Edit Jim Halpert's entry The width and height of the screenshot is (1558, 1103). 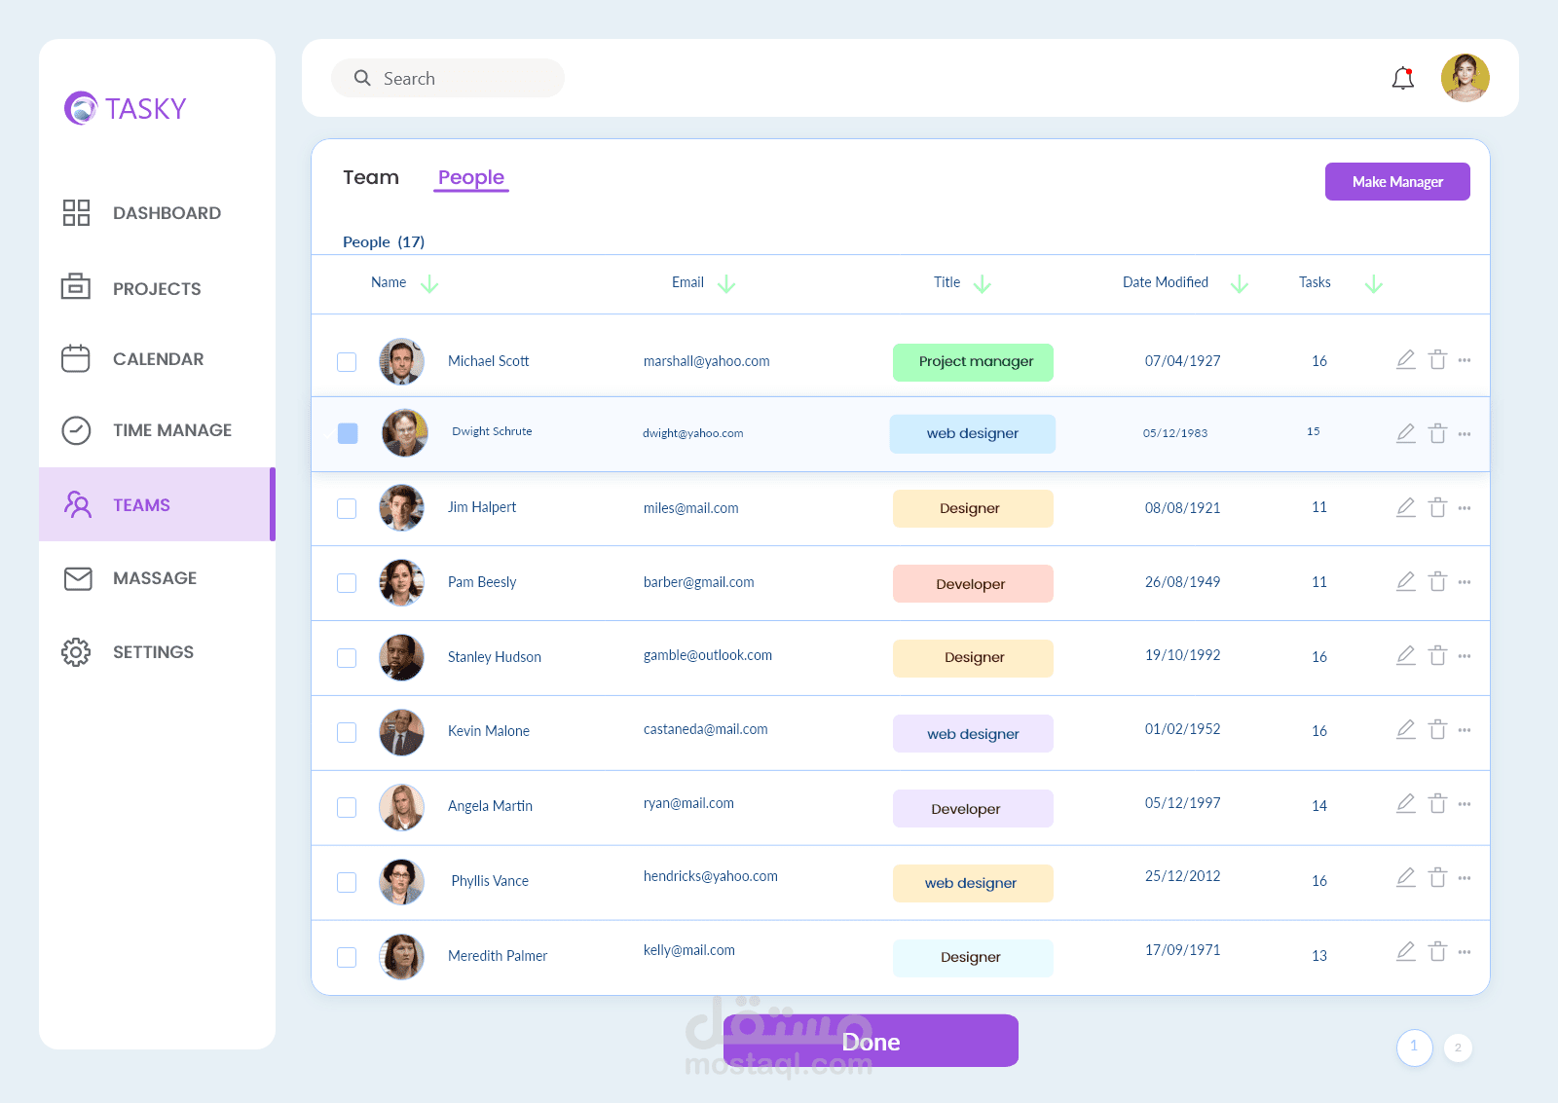(x=1406, y=507)
